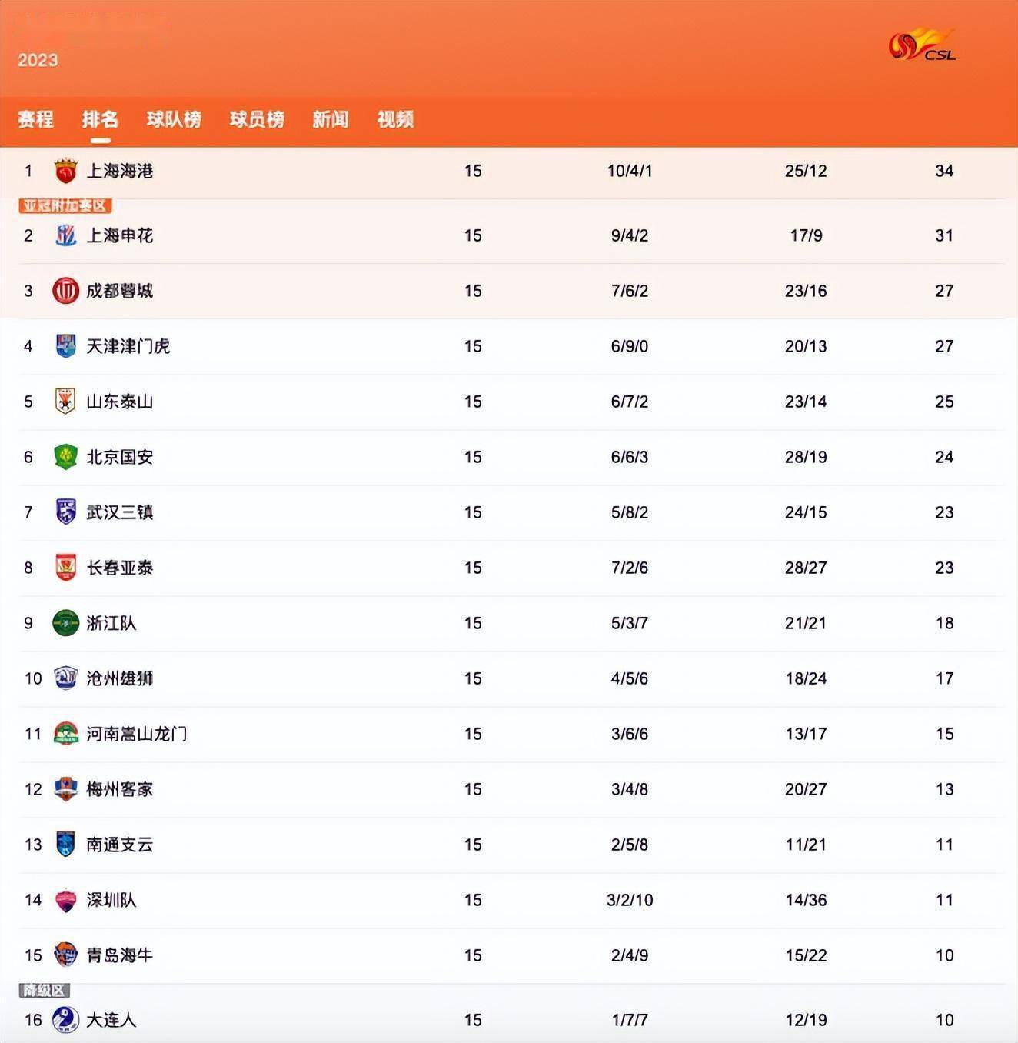Click the Chengdu Rongcheng (成都蓉城) red badge
This screenshot has height=1043, width=1018.
click(65, 291)
